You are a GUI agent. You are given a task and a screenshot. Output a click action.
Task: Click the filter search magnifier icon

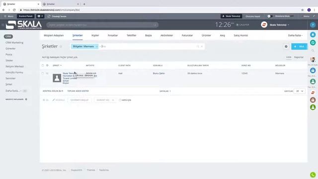pyautogui.click(x=198, y=46)
